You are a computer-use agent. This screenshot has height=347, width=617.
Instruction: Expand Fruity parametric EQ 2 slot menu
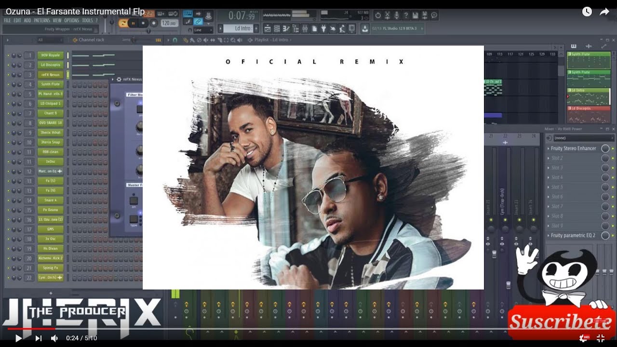click(x=549, y=235)
